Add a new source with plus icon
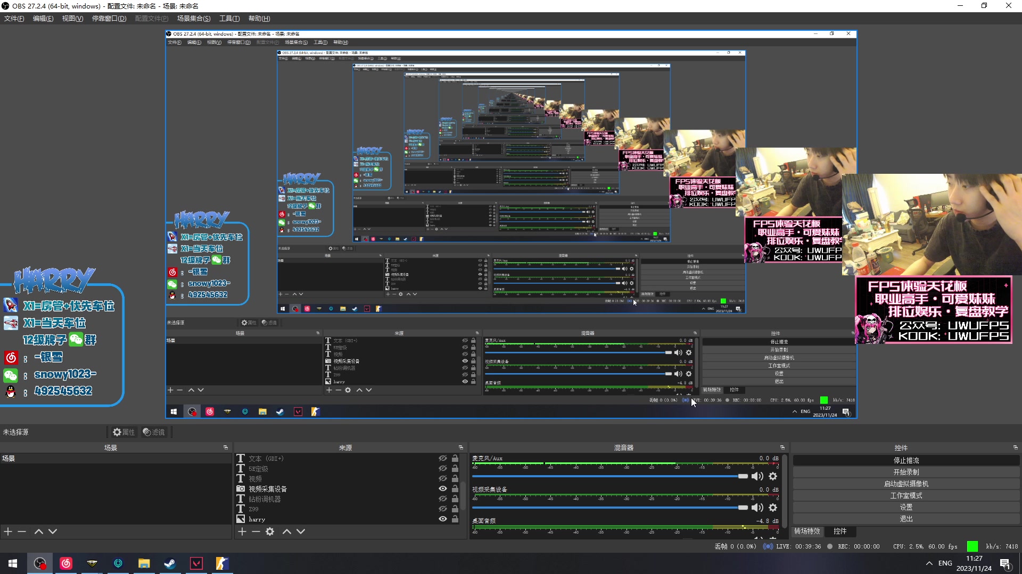 pyautogui.click(x=242, y=531)
